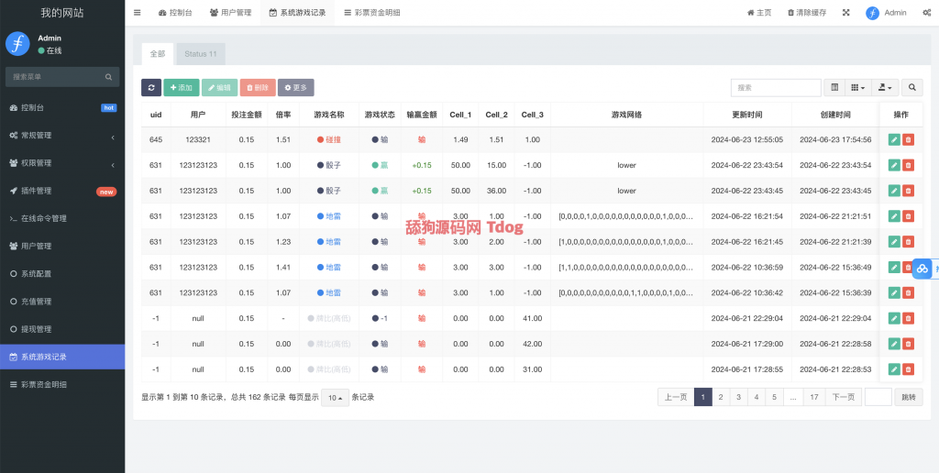Toggle the table card view button

click(x=834, y=87)
